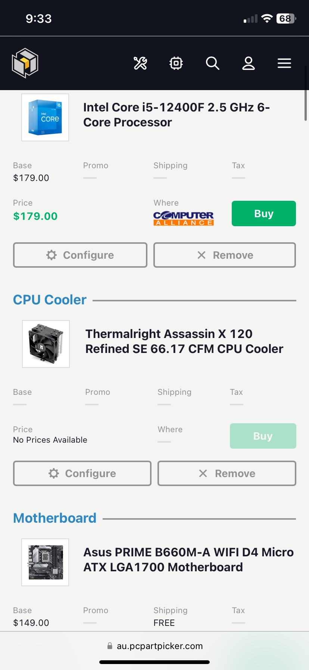This screenshot has width=309, height=670.
Task: Tap the Thermalright cooler thumbnail
Action: (x=46, y=344)
